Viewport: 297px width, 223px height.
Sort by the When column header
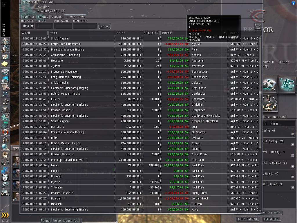click(x=35, y=33)
